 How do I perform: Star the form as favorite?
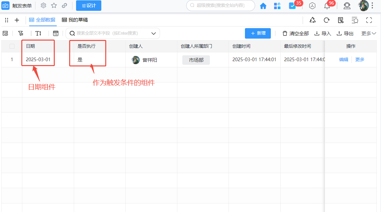[x=54, y=6]
